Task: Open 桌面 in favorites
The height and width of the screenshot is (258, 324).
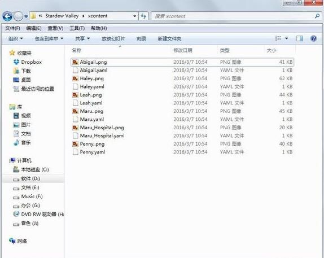Action: (26, 80)
